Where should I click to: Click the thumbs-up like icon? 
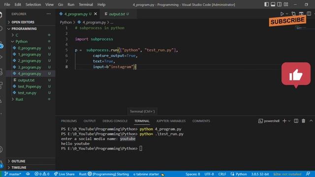click(296, 75)
